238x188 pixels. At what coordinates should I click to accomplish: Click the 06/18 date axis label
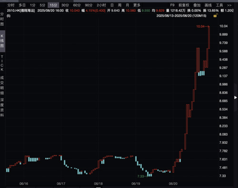(x=99, y=184)
